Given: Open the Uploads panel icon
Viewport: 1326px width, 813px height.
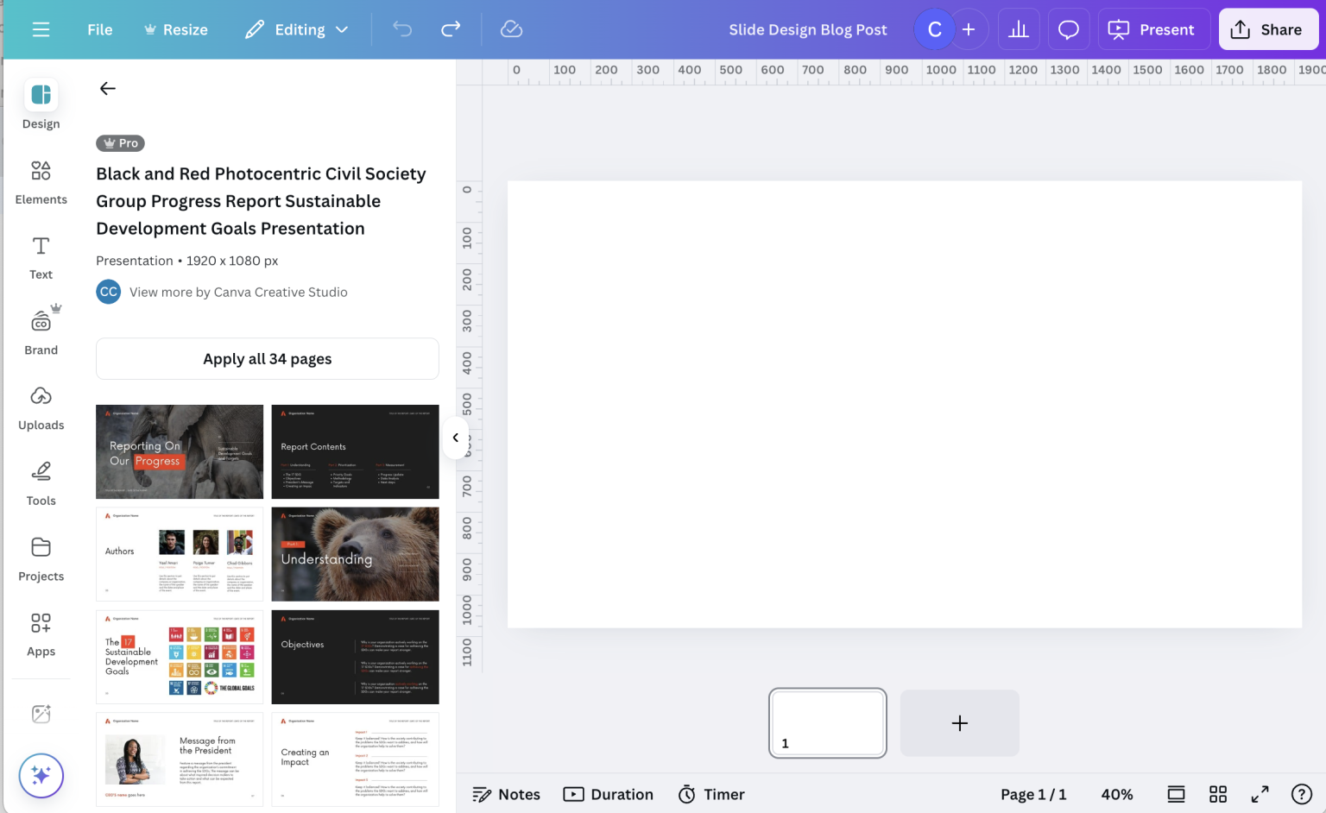Looking at the screenshot, I should click(41, 406).
